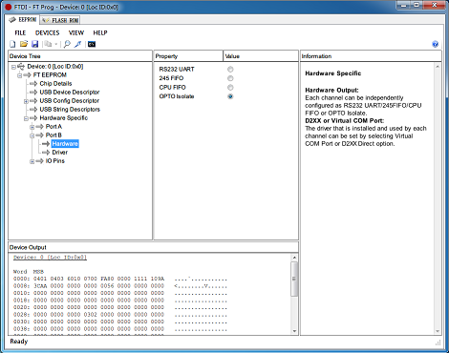The image size is (449, 353).
Task: Select Driver under Port B
Action: coord(60,153)
